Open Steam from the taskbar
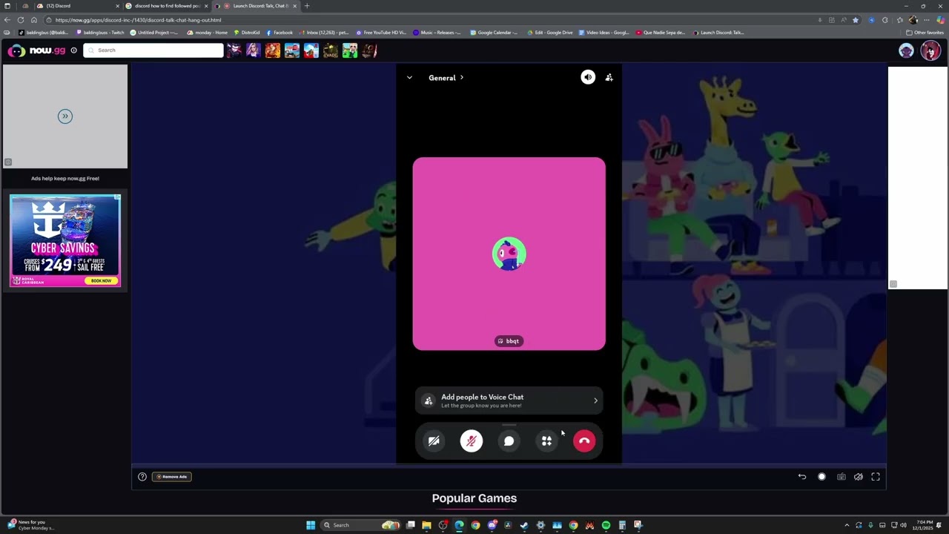Screen dimensions: 949x534 click(524, 525)
